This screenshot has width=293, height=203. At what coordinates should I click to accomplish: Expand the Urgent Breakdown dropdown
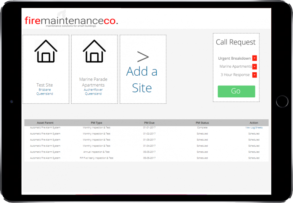pyautogui.click(x=254, y=58)
